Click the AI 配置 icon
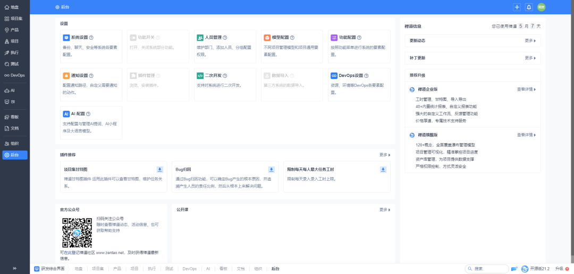The width and height of the screenshot is (574, 274). pos(66,113)
